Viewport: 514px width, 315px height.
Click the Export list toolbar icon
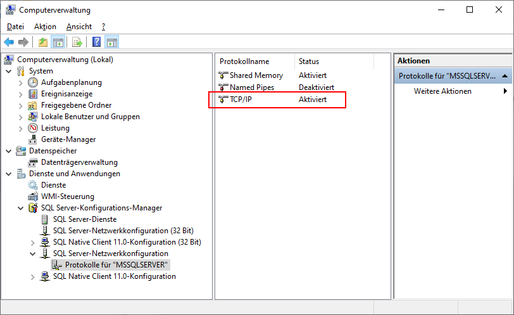77,42
